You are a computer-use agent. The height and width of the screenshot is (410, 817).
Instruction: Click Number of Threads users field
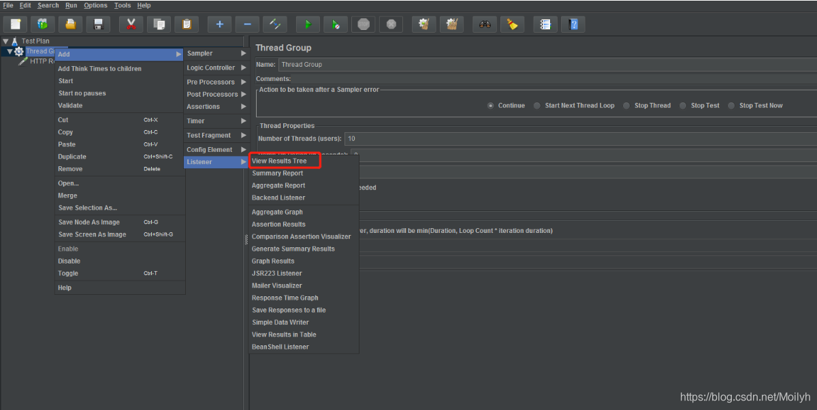[581, 138]
